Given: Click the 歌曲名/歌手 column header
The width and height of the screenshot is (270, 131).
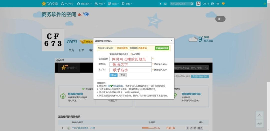Looking at the screenshot, I should 77,123.
